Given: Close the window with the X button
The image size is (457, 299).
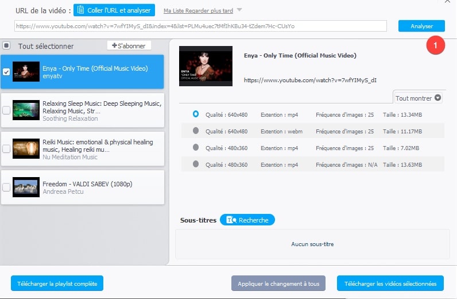Looking at the screenshot, I should 447,2.
